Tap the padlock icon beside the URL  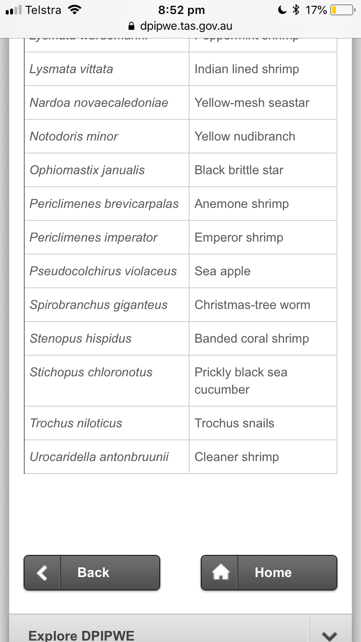click(131, 26)
